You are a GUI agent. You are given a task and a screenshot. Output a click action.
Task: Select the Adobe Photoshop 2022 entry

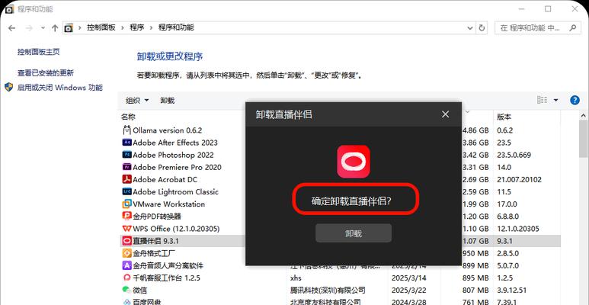pyautogui.click(x=173, y=155)
